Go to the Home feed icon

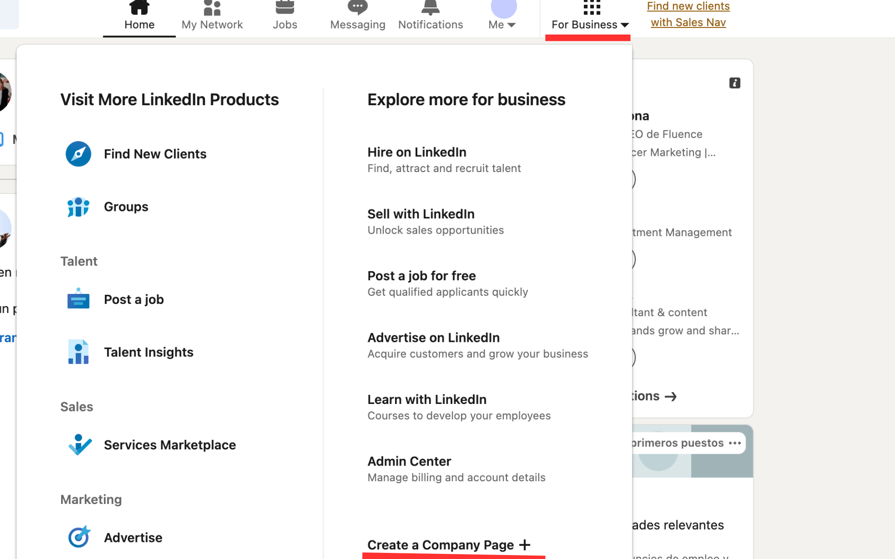coord(139,7)
